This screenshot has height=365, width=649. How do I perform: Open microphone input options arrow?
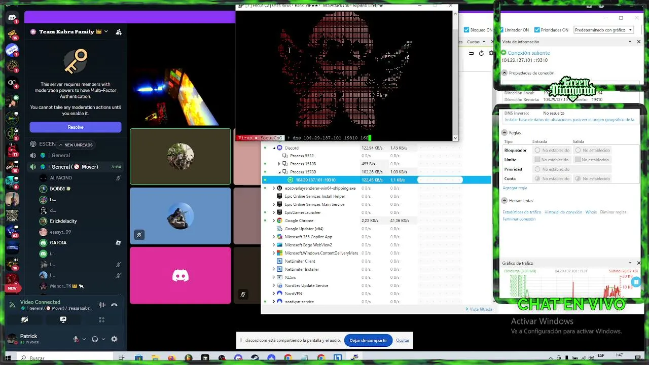[84, 339]
